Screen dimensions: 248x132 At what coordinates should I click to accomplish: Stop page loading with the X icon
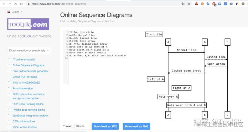click(15, 4)
